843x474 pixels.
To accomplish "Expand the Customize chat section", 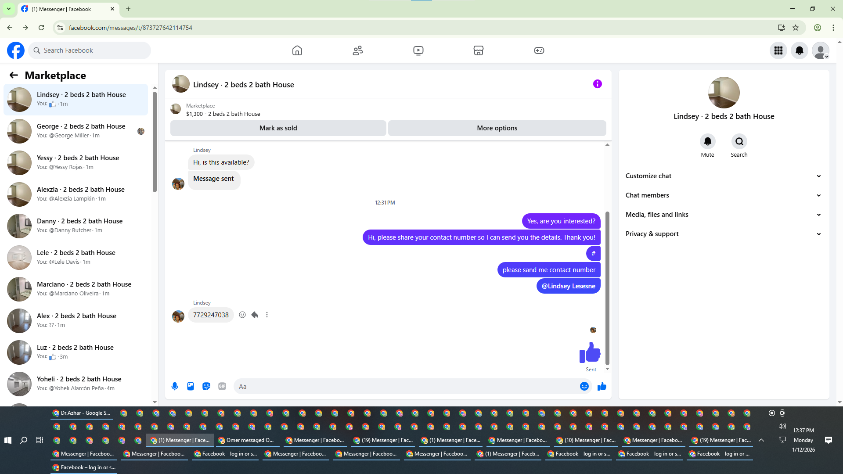I will (x=724, y=176).
